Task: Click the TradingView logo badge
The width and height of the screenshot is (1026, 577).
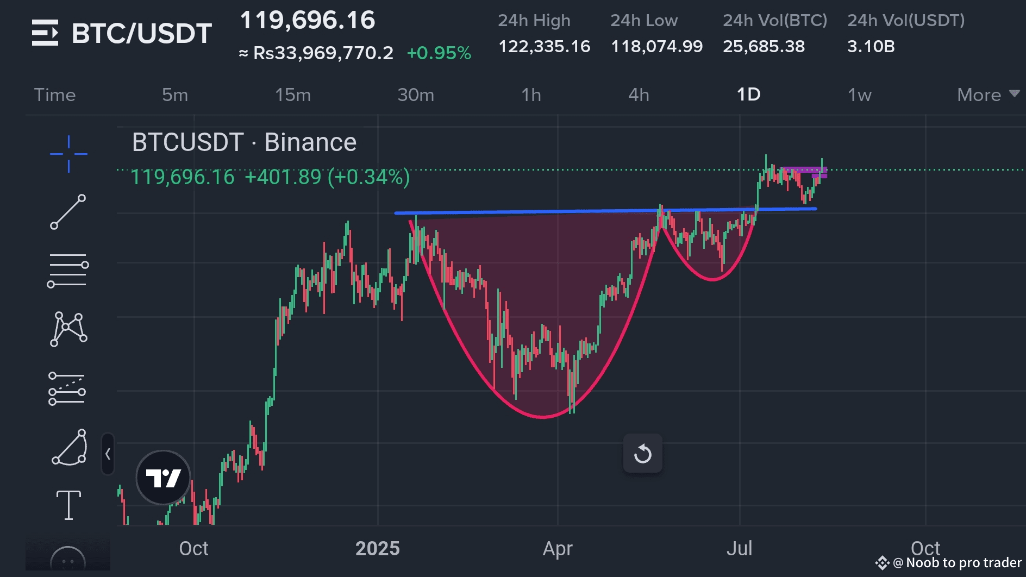Action: 163,478
